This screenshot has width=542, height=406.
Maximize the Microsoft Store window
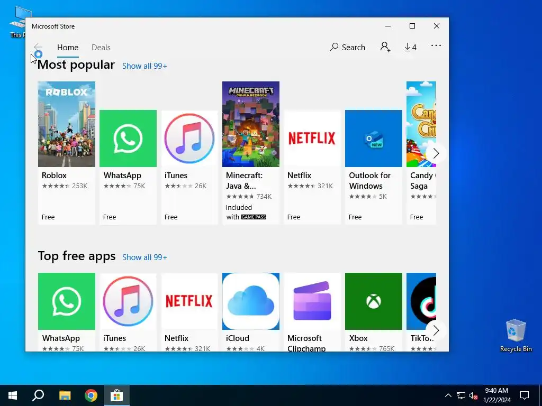(x=412, y=26)
